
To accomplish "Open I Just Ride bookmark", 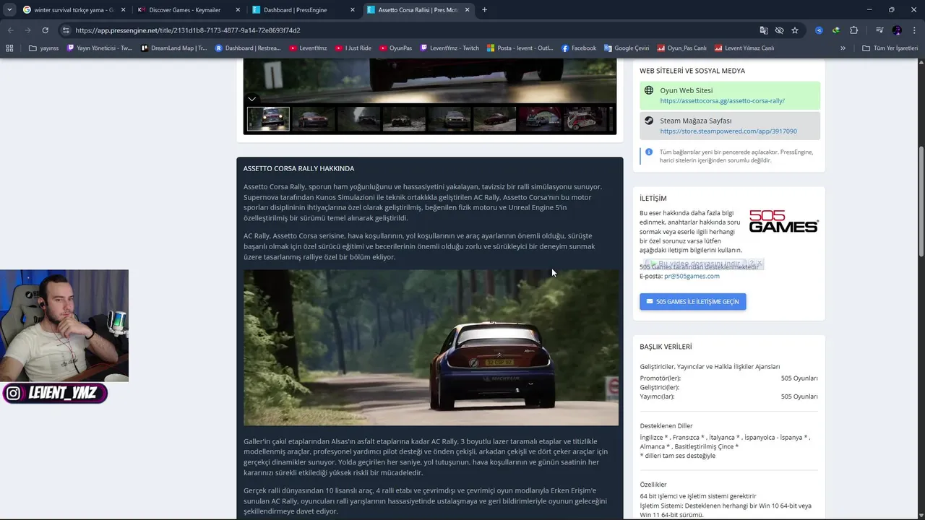I will [x=353, y=48].
